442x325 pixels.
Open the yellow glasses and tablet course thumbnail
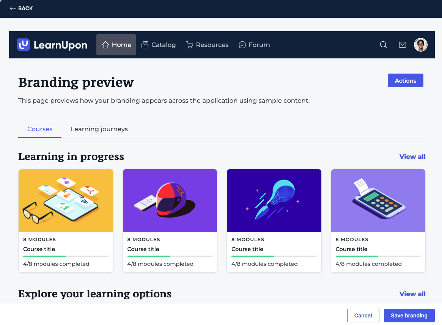pos(66,200)
